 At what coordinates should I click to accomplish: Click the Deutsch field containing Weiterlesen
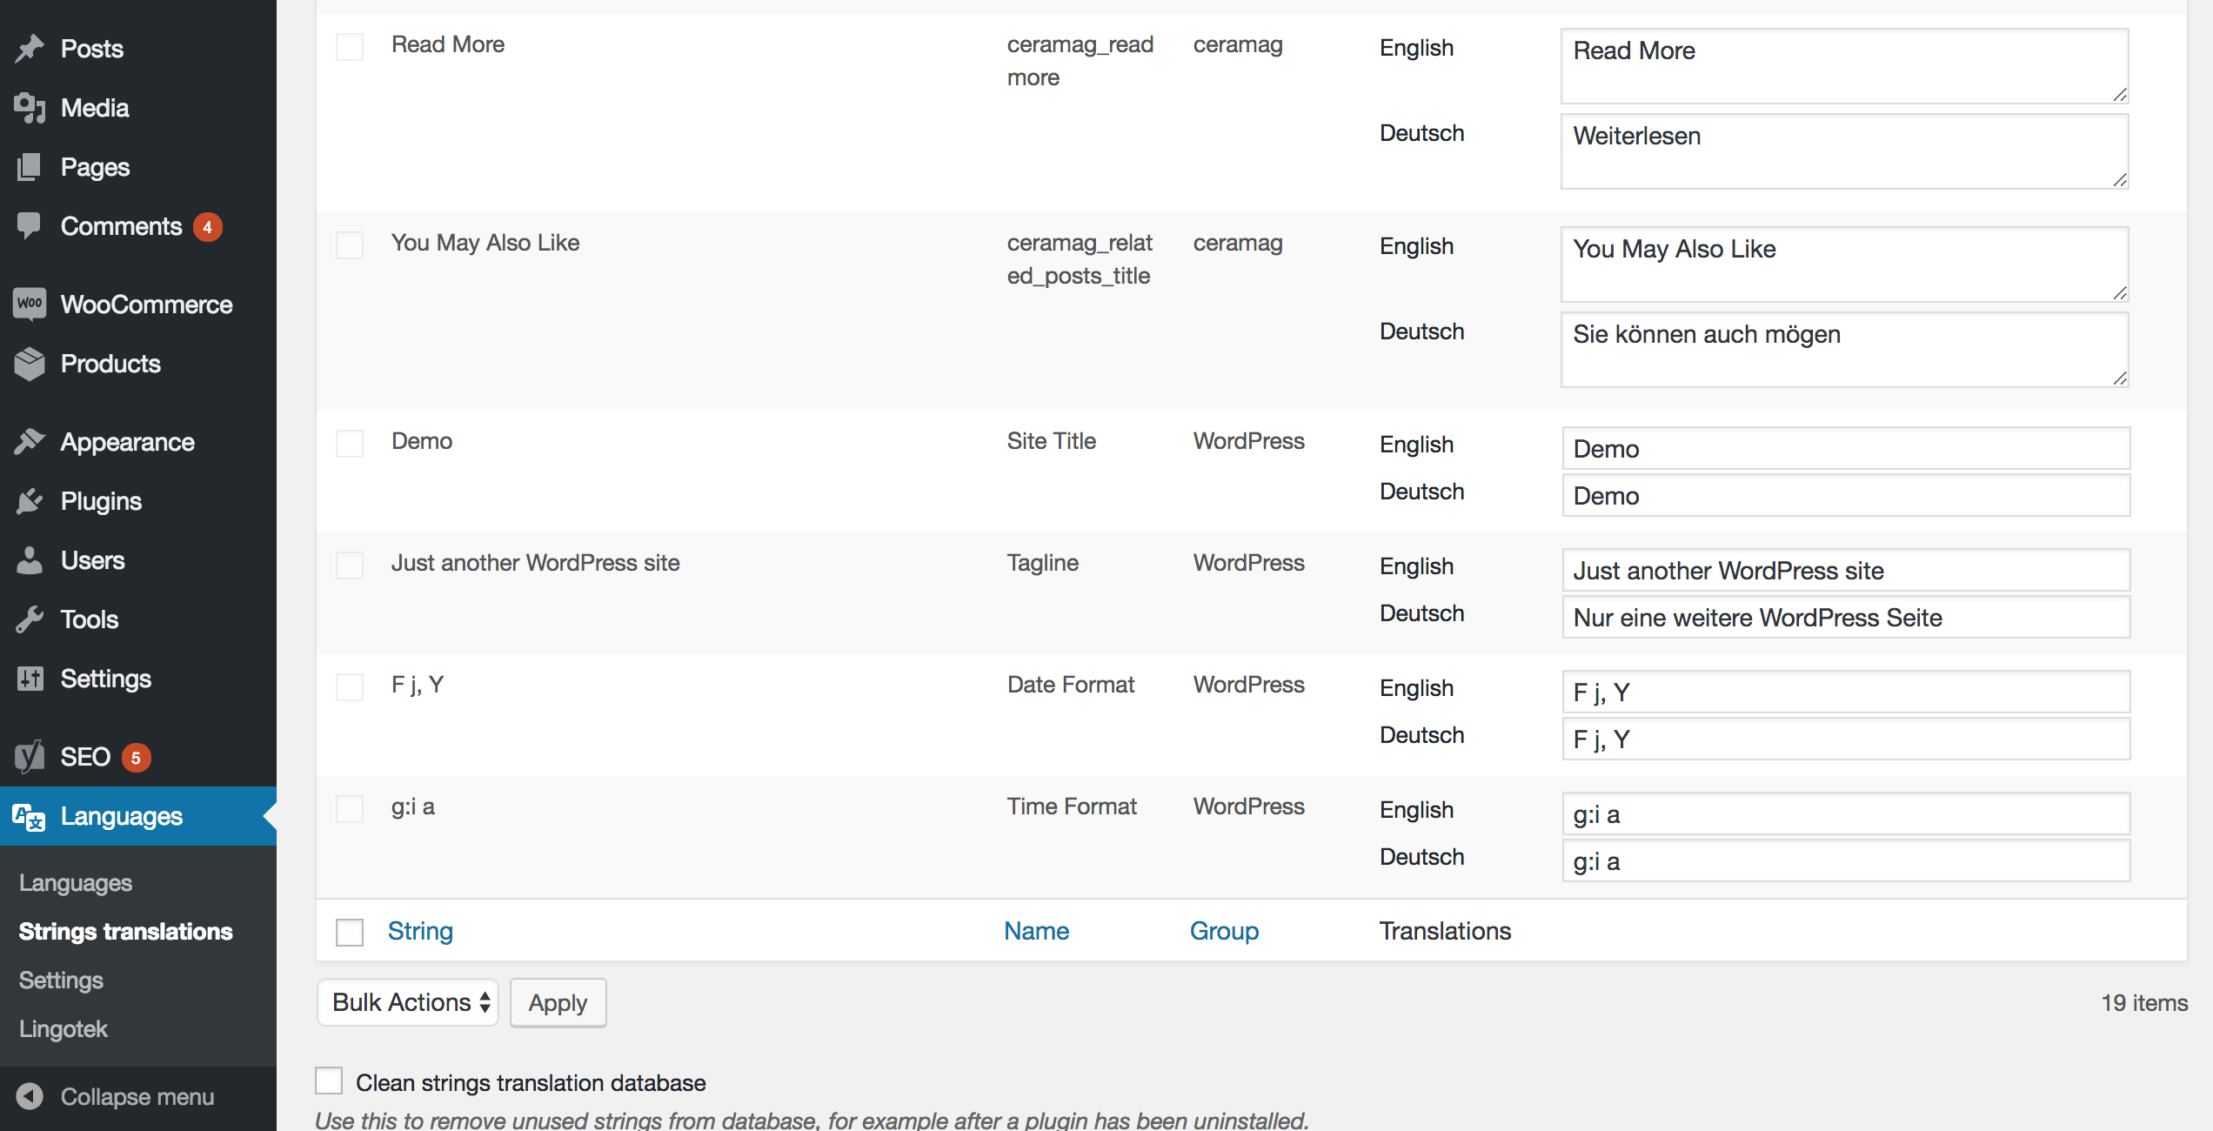tap(1843, 151)
